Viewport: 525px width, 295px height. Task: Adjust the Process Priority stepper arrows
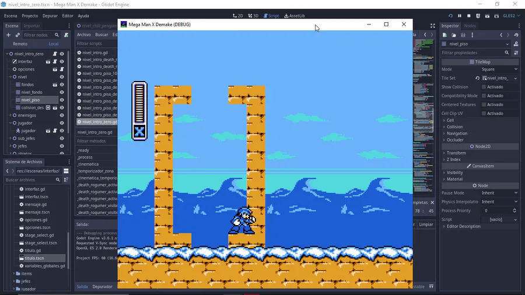pos(514,210)
